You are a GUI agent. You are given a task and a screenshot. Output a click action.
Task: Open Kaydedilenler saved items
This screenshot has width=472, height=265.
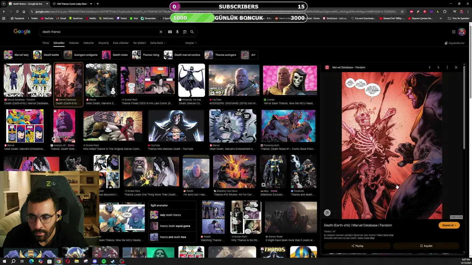[x=454, y=43]
